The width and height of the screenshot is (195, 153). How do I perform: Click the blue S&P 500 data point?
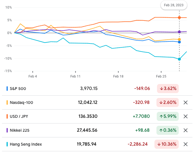pos(179,42)
